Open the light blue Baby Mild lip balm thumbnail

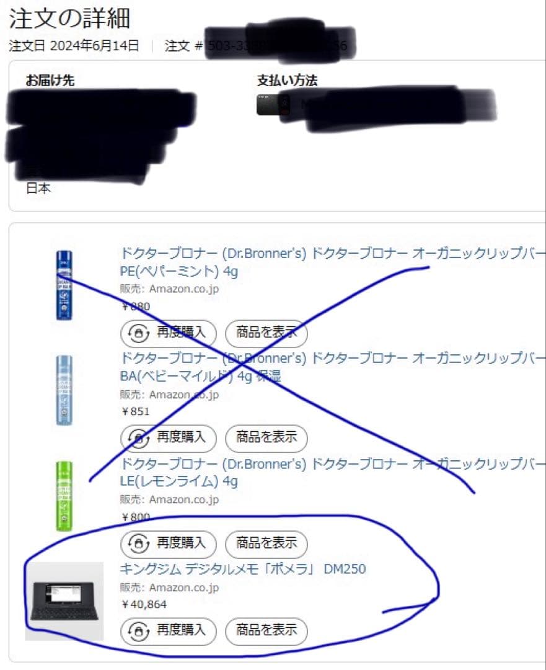tap(64, 390)
